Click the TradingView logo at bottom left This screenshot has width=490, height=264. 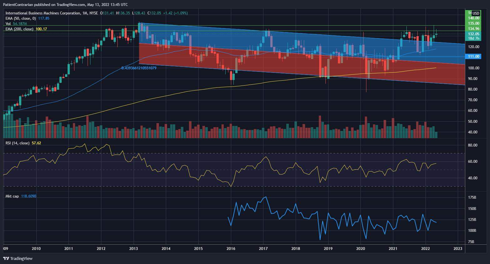pos(18,258)
